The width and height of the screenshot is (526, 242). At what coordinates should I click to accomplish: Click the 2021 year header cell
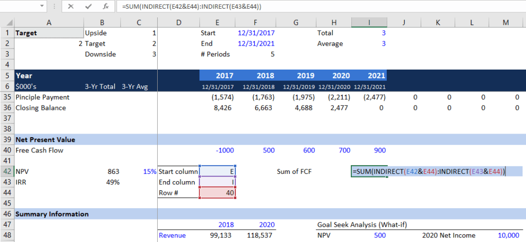pos(369,75)
